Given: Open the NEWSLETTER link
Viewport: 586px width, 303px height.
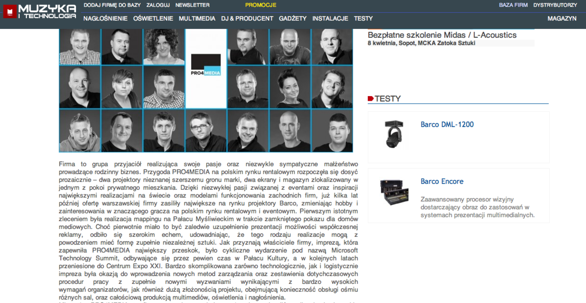Looking at the screenshot, I should pyautogui.click(x=193, y=5).
